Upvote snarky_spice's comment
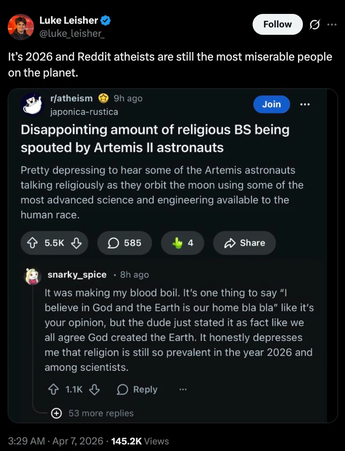 54,390
